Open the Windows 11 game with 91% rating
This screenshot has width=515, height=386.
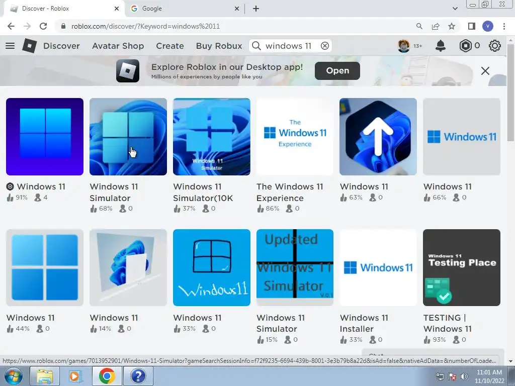tap(45, 137)
